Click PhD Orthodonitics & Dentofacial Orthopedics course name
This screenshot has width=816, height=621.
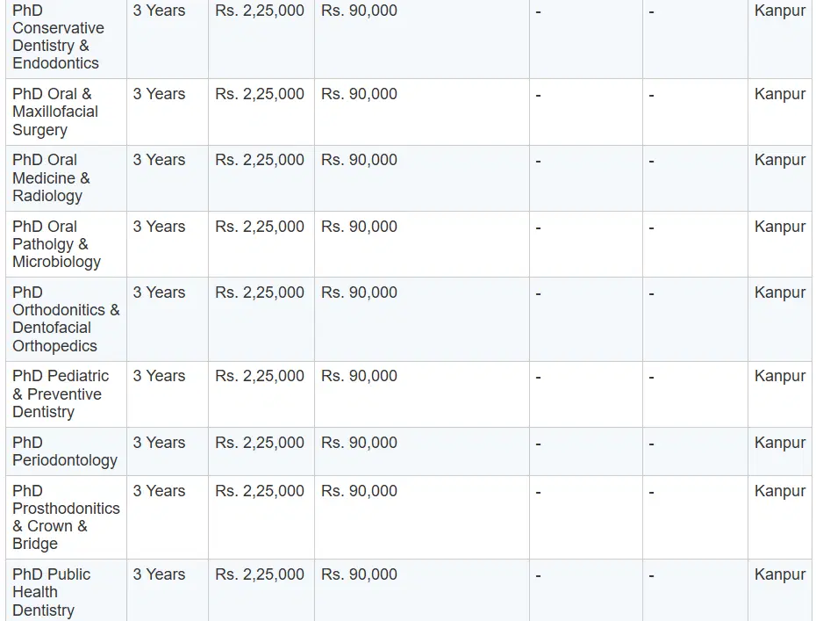[x=66, y=319]
